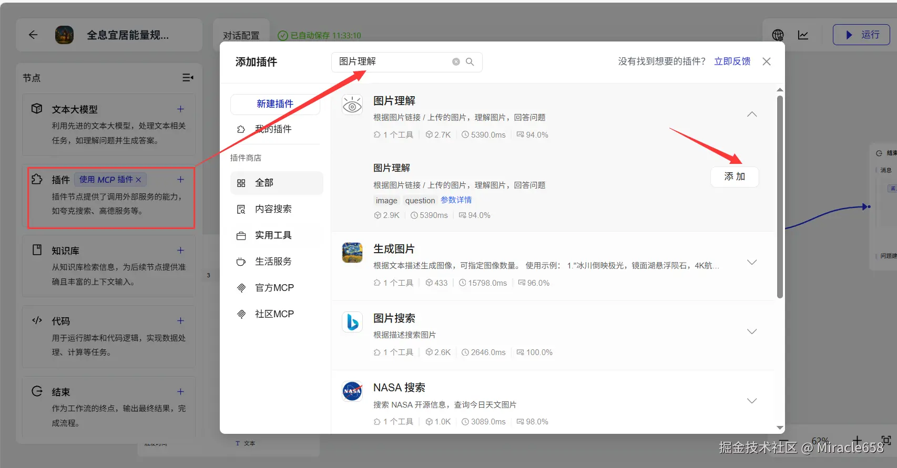
Task: Click the question parameter tag
Action: tap(420, 200)
